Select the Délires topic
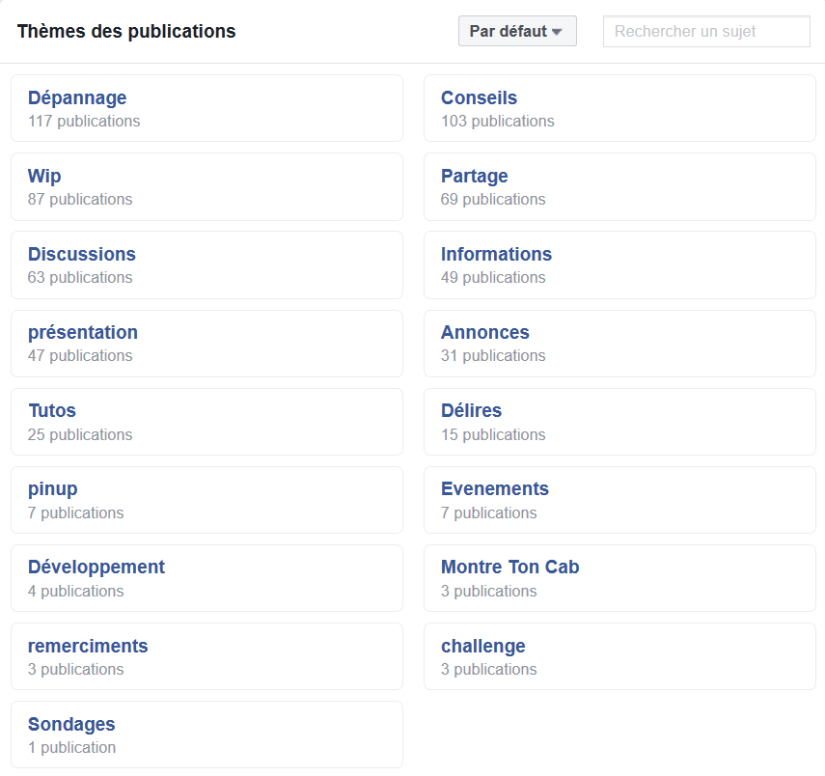This screenshot has height=776, width=825. (471, 411)
